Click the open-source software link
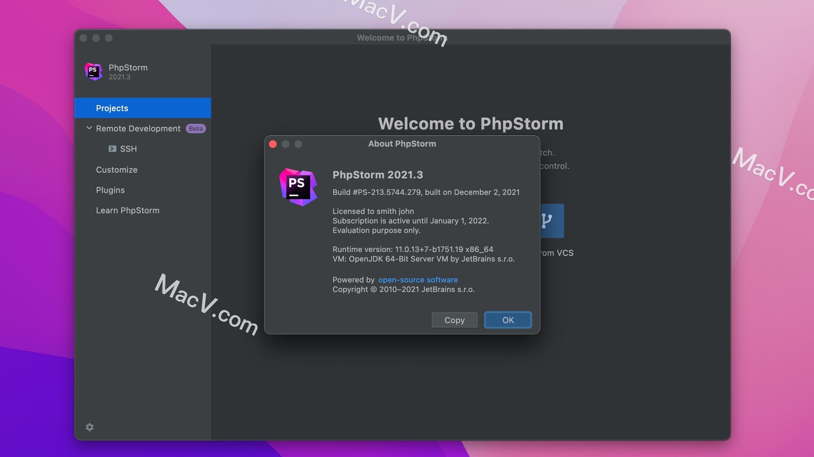814x457 pixels. point(418,280)
